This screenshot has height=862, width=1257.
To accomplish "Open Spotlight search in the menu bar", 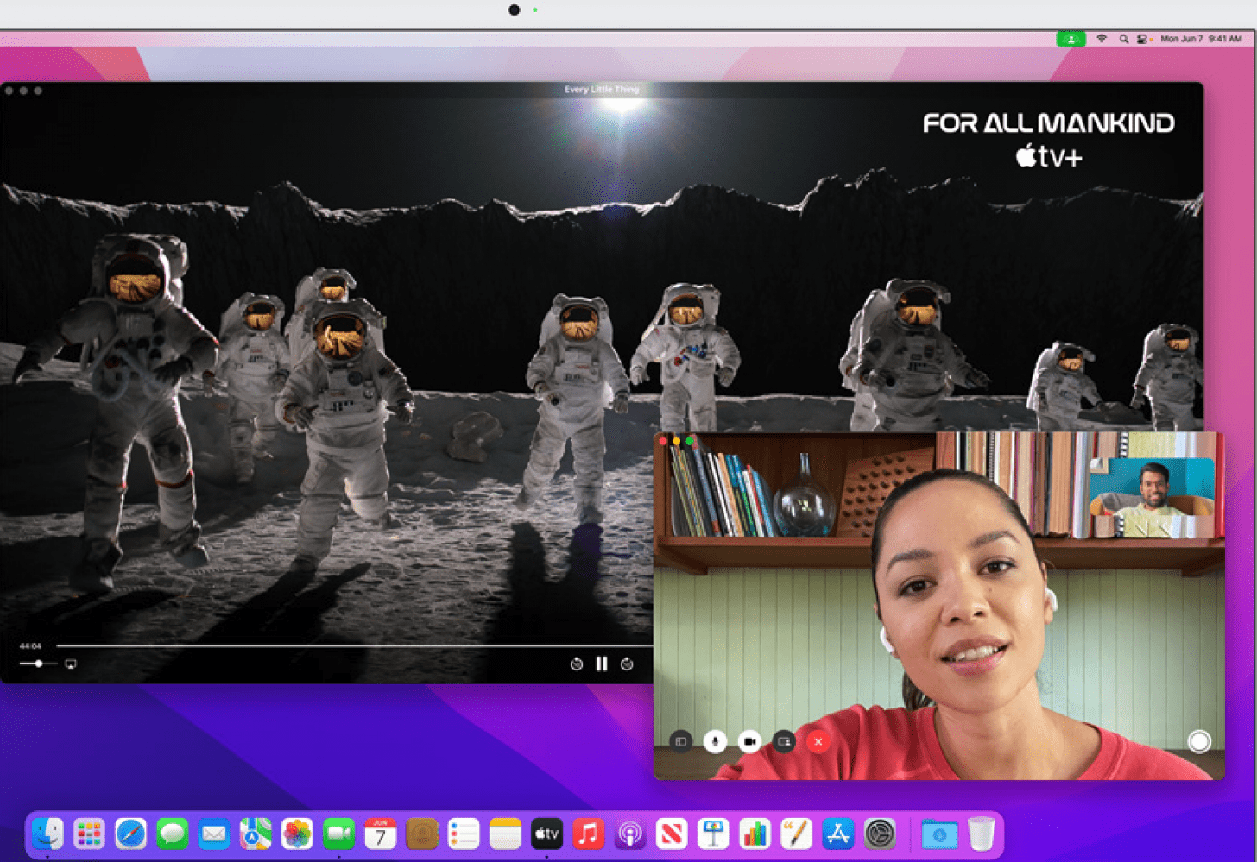I will (x=1123, y=39).
